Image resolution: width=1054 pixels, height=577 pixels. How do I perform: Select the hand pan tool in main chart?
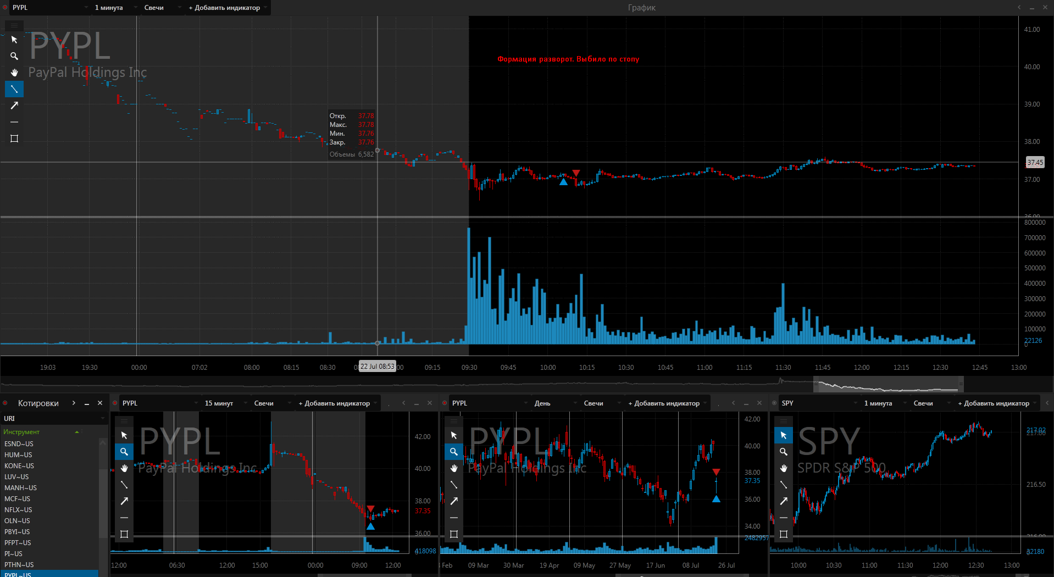14,73
